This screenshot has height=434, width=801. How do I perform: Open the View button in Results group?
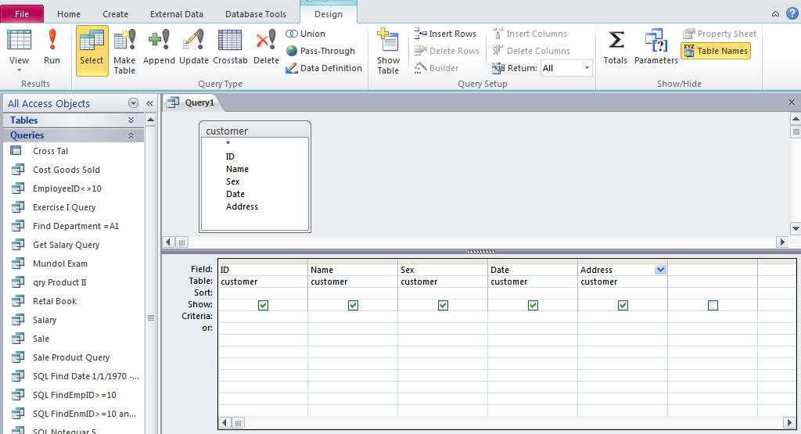click(19, 45)
